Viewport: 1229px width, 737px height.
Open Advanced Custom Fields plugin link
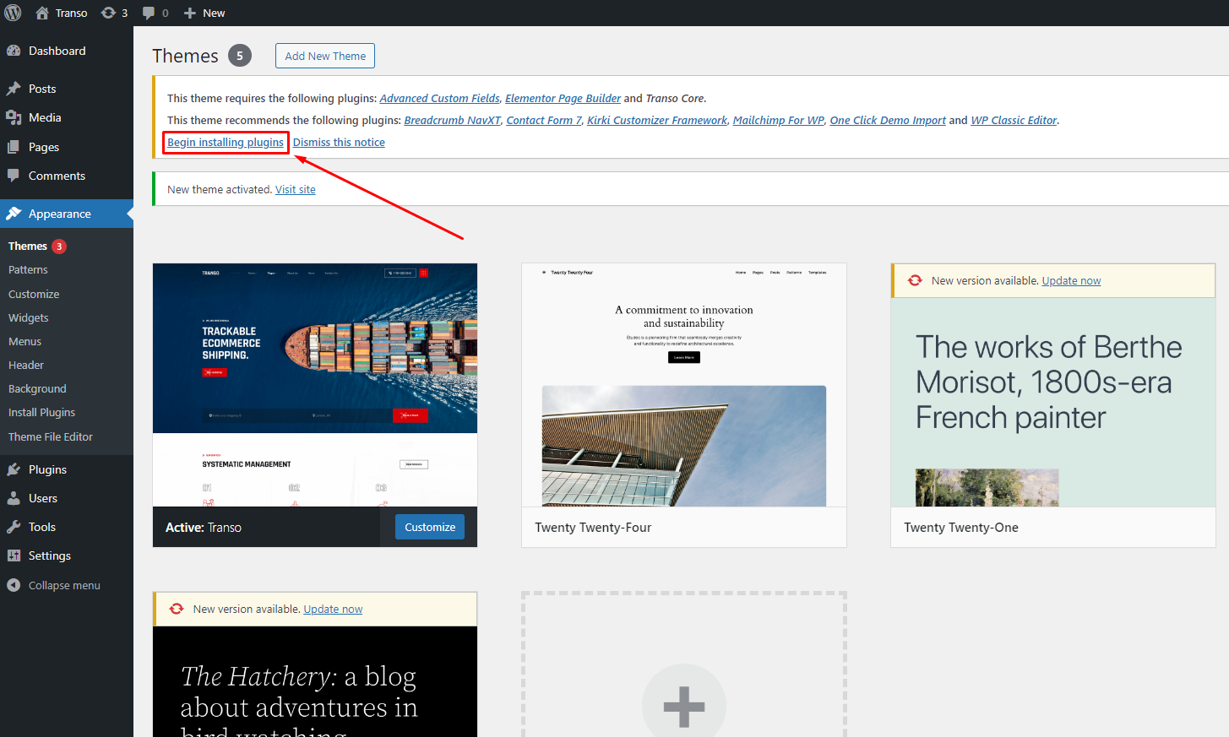pos(440,98)
